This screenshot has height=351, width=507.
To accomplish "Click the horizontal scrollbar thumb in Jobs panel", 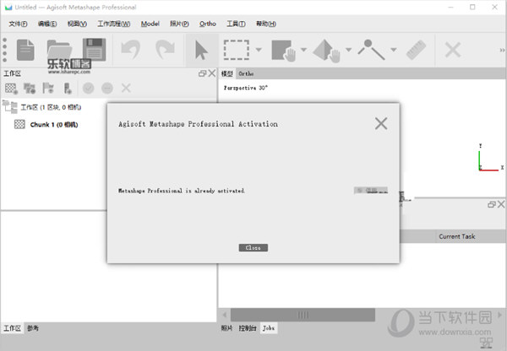I will (303, 315).
